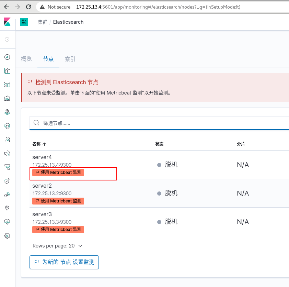Sort by 分片 column header
This screenshot has height=287, width=289.
pyautogui.click(x=241, y=144)
